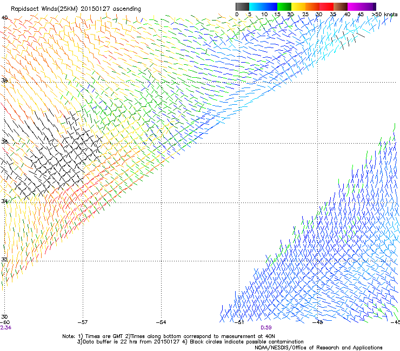
Task: Click the dark purple 45-50 knots legend swatch
Action: click(369, 6)
